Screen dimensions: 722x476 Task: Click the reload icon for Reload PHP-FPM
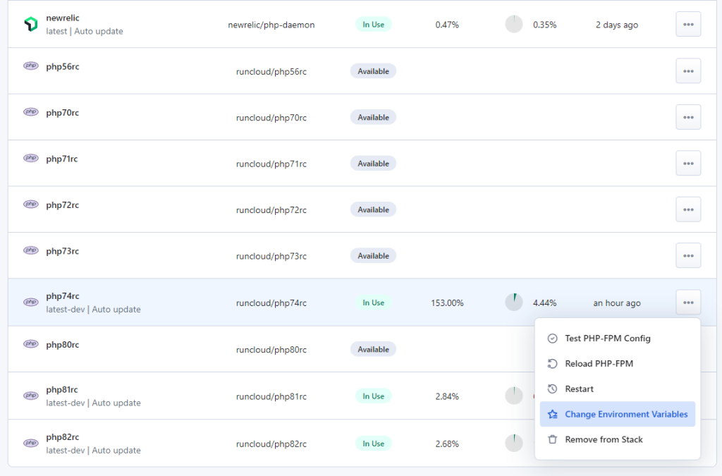coord(553,364)
